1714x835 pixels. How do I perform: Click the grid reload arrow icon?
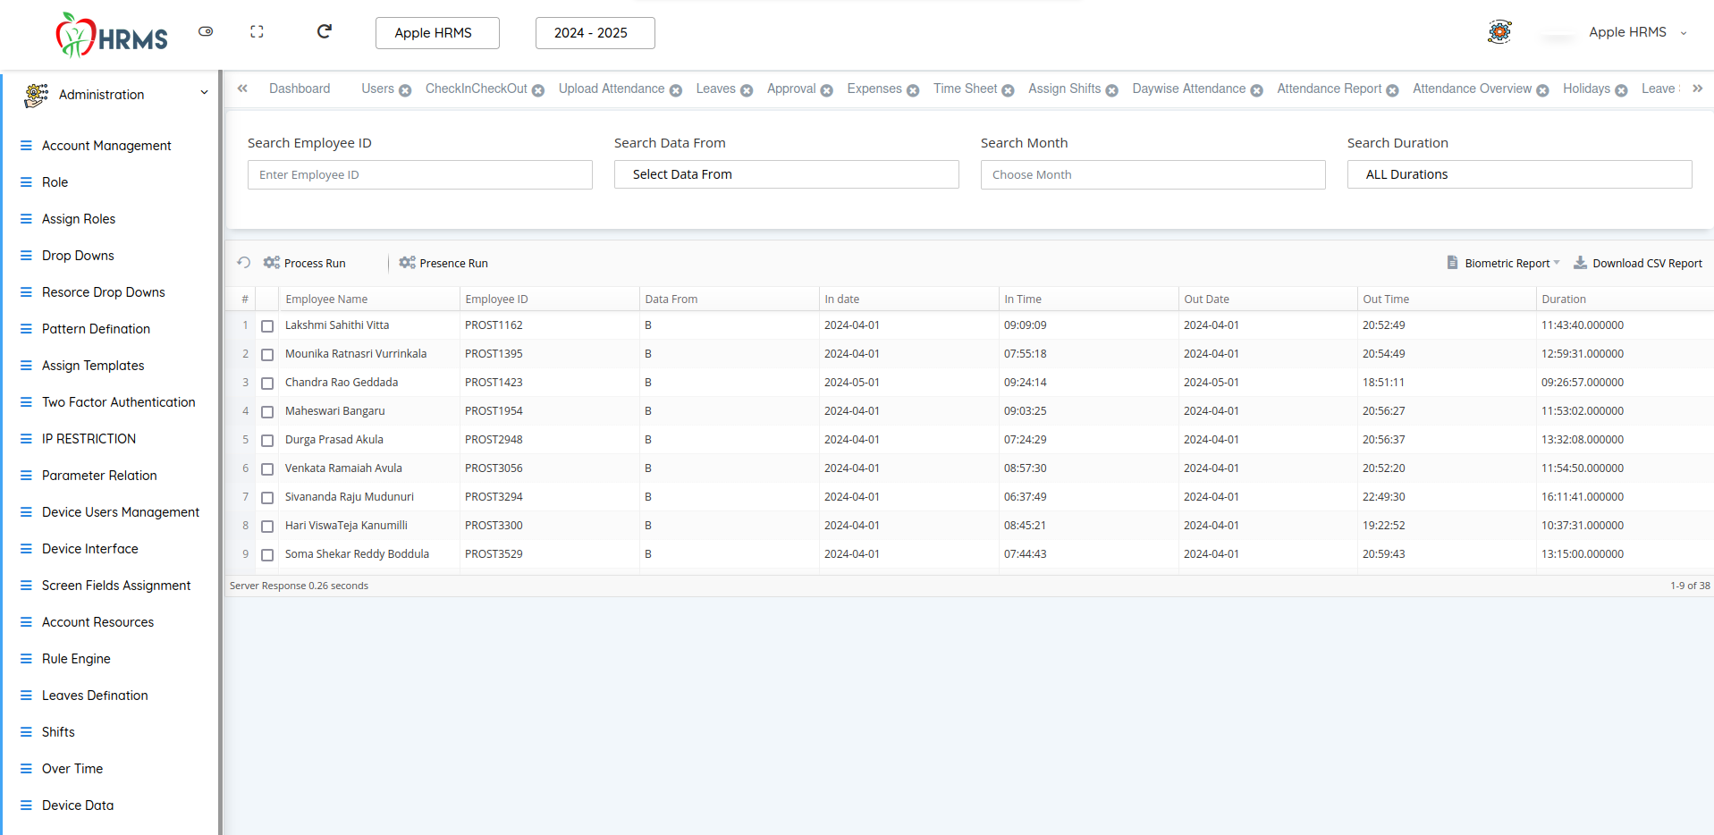click(243, 263)
